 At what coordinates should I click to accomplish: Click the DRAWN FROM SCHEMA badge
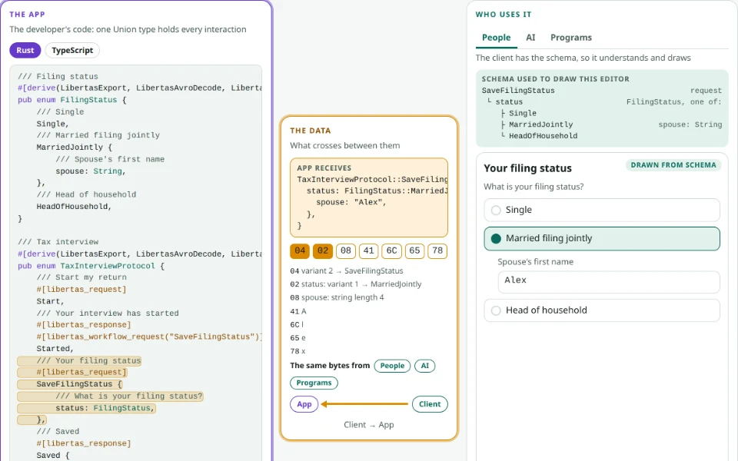pos(673,165)
